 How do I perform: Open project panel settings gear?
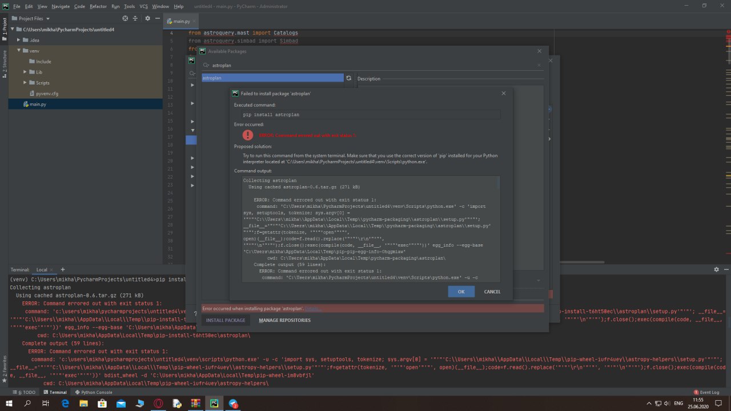click(x=147, y=18)
